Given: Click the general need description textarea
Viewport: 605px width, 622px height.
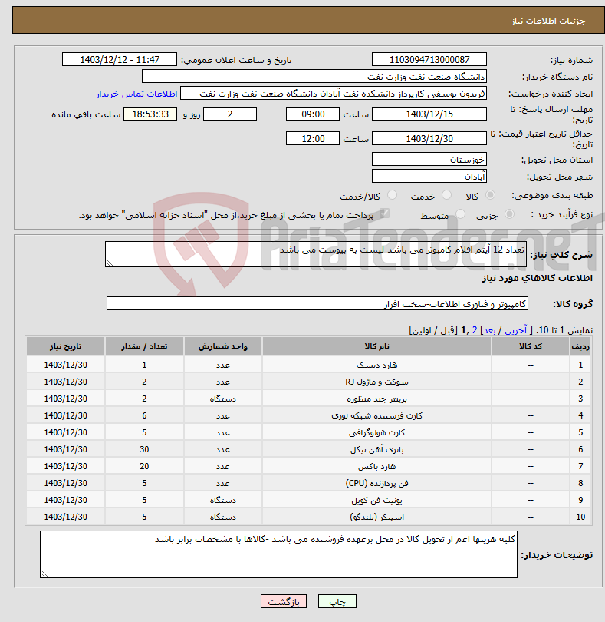Looking at the screenshot, I should pyautogui.click(x=316, y=254).
